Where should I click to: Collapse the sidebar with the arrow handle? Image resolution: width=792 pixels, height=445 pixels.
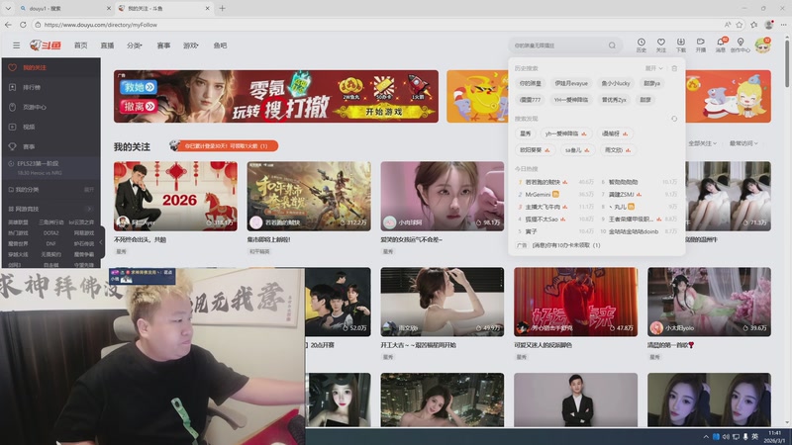tap(101, 242)
